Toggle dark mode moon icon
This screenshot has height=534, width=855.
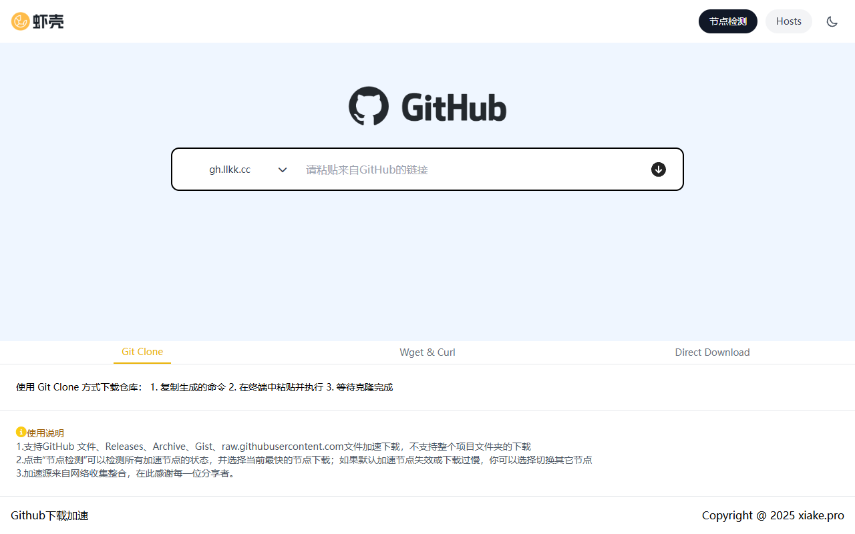(832, 21)
